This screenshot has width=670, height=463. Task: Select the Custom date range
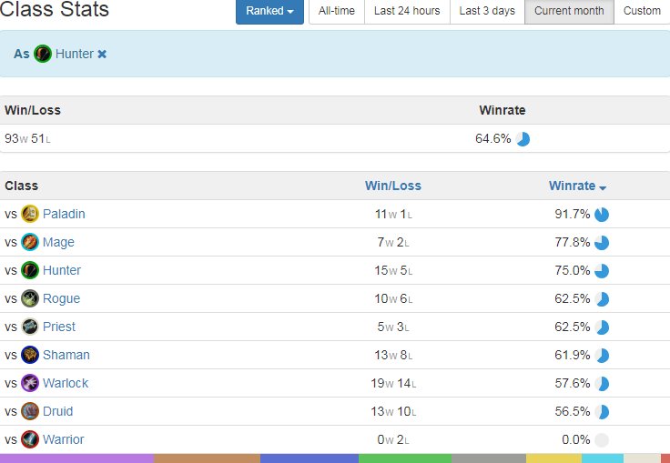642,11
